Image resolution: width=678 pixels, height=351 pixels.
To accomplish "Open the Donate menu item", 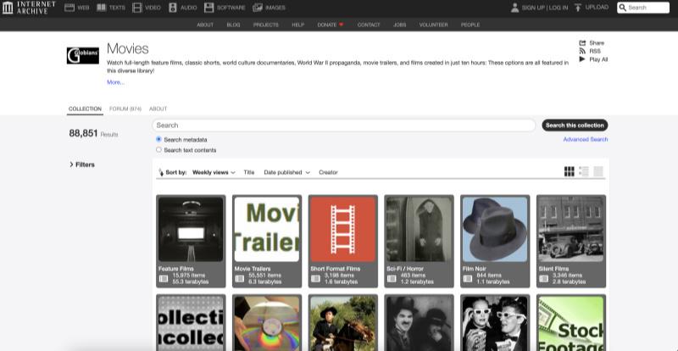I will (330, 25).
